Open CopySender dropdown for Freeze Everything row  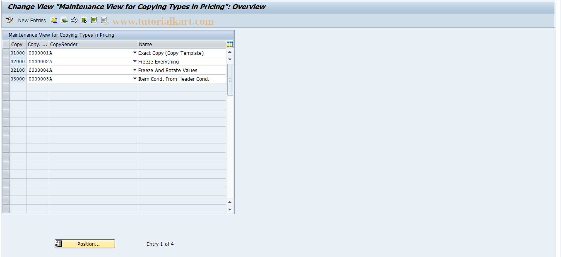click(x=135, y=61)
